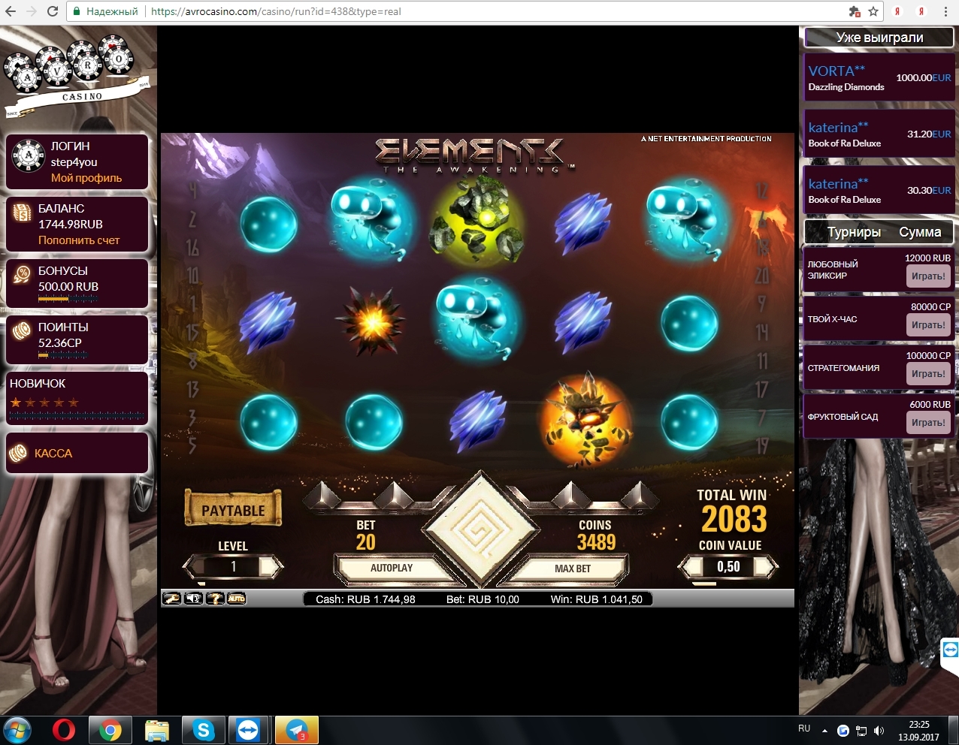This screenshot has height=745, width=959.
Task: Click the RU language indicator
Action: click(804, 728)
